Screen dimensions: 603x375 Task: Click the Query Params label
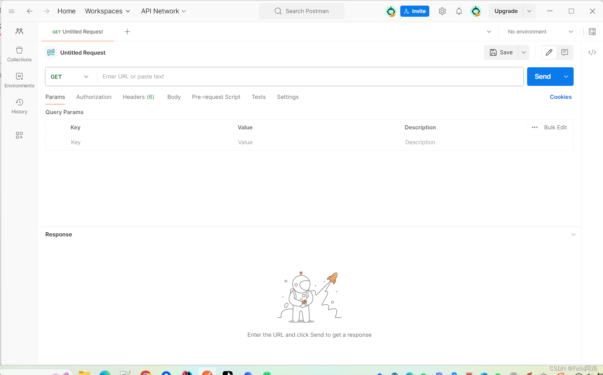click(64, 112)
